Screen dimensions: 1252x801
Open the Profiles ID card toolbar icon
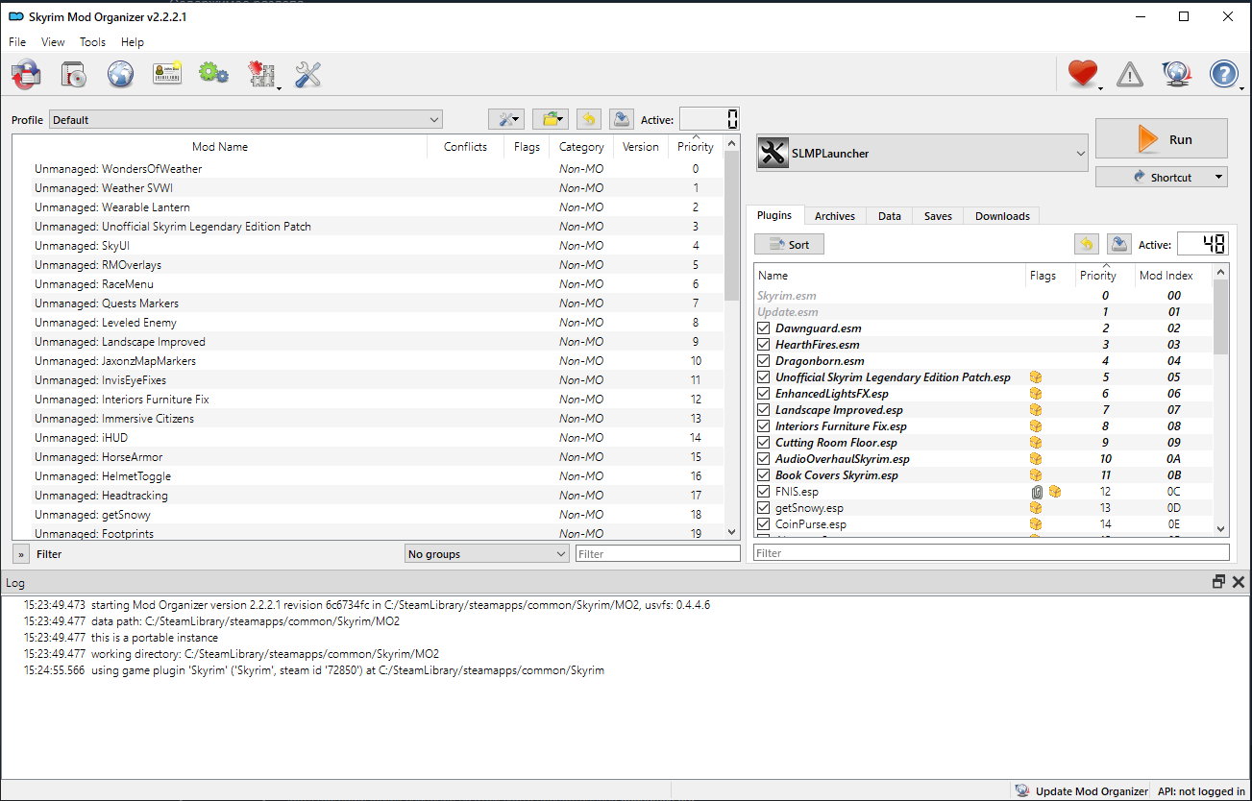pos(167,74)
